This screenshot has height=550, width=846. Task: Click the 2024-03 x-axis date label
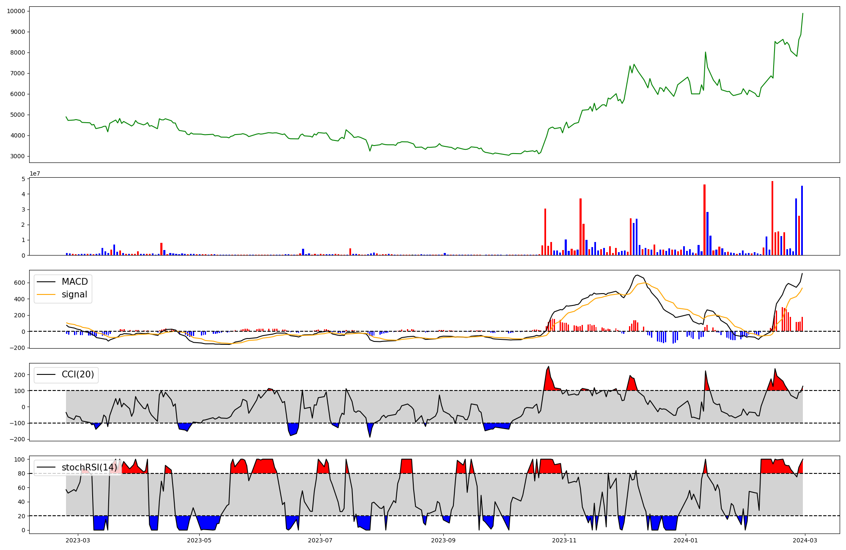click(x=805, y=540)
